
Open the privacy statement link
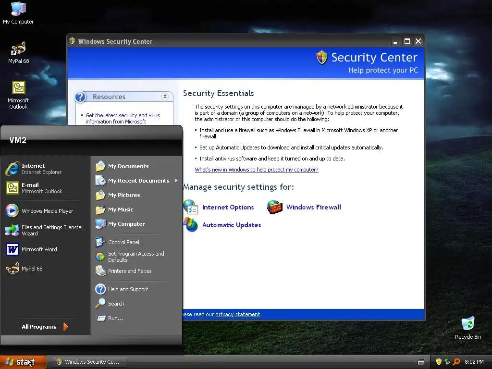click(238, 314)
